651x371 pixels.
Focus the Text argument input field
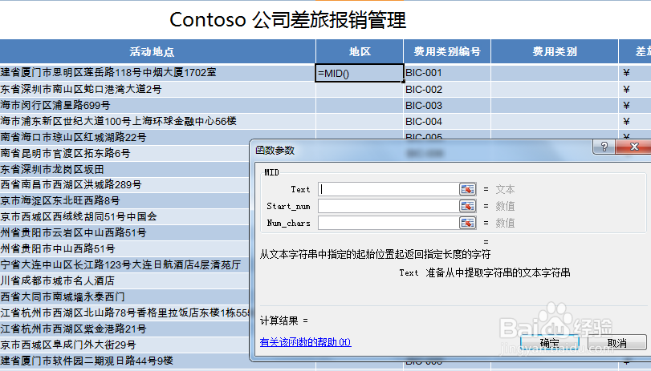tap(389, 189)
